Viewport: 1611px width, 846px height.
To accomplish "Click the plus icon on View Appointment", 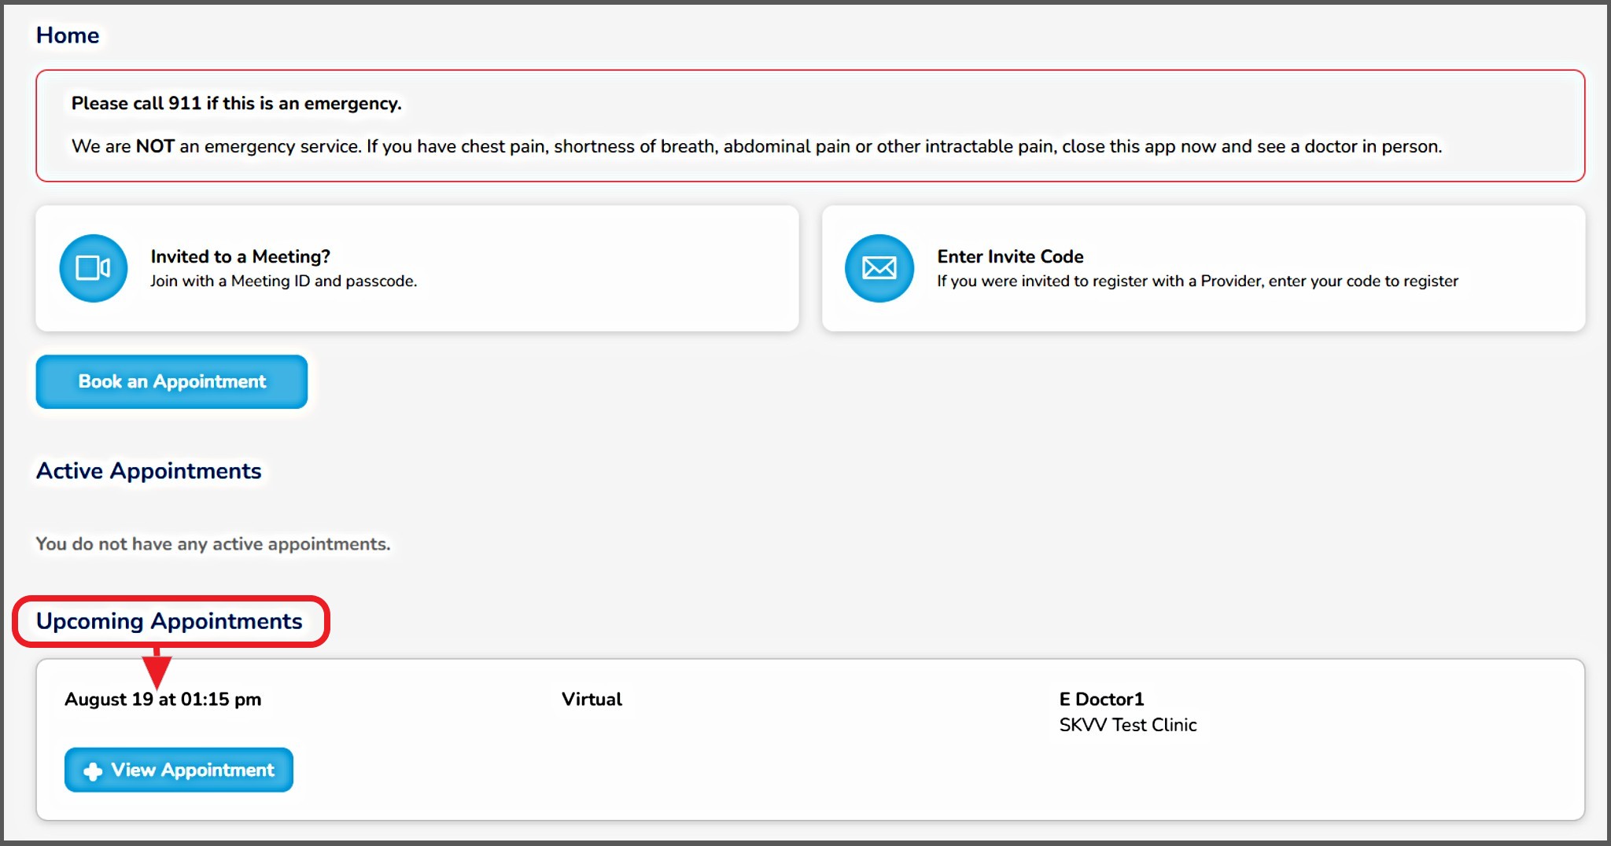I will pyautogui.click(x=93, y=771).
